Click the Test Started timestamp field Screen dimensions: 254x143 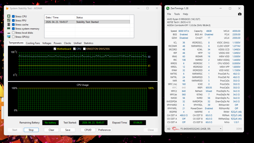point(93,123)
